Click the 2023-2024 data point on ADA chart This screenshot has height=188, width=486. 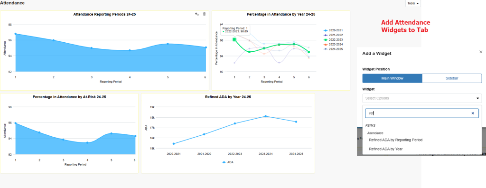266,116
